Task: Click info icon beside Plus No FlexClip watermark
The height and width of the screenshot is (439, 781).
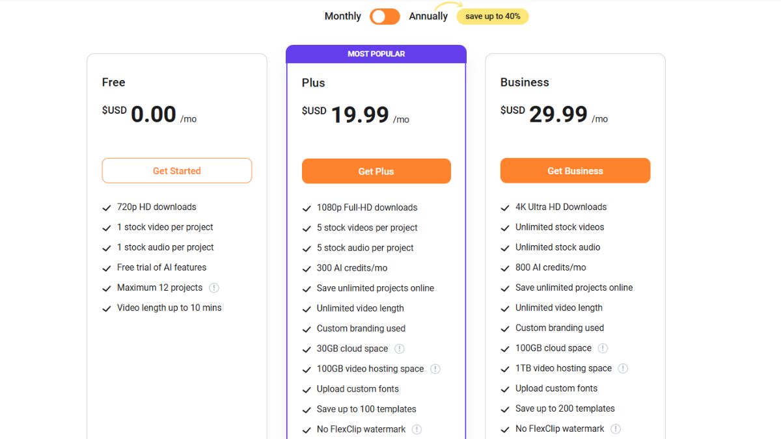Action: click(x=417, y=429)
